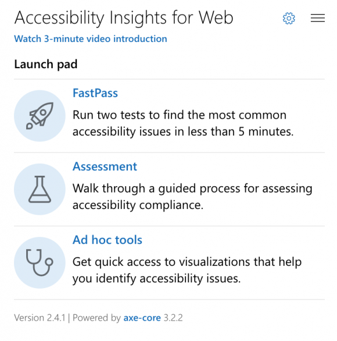The width and height of the screenshot is (337, 341).
Task: Click the Accessibility Insights for Web title
Action: coord(124,18)
